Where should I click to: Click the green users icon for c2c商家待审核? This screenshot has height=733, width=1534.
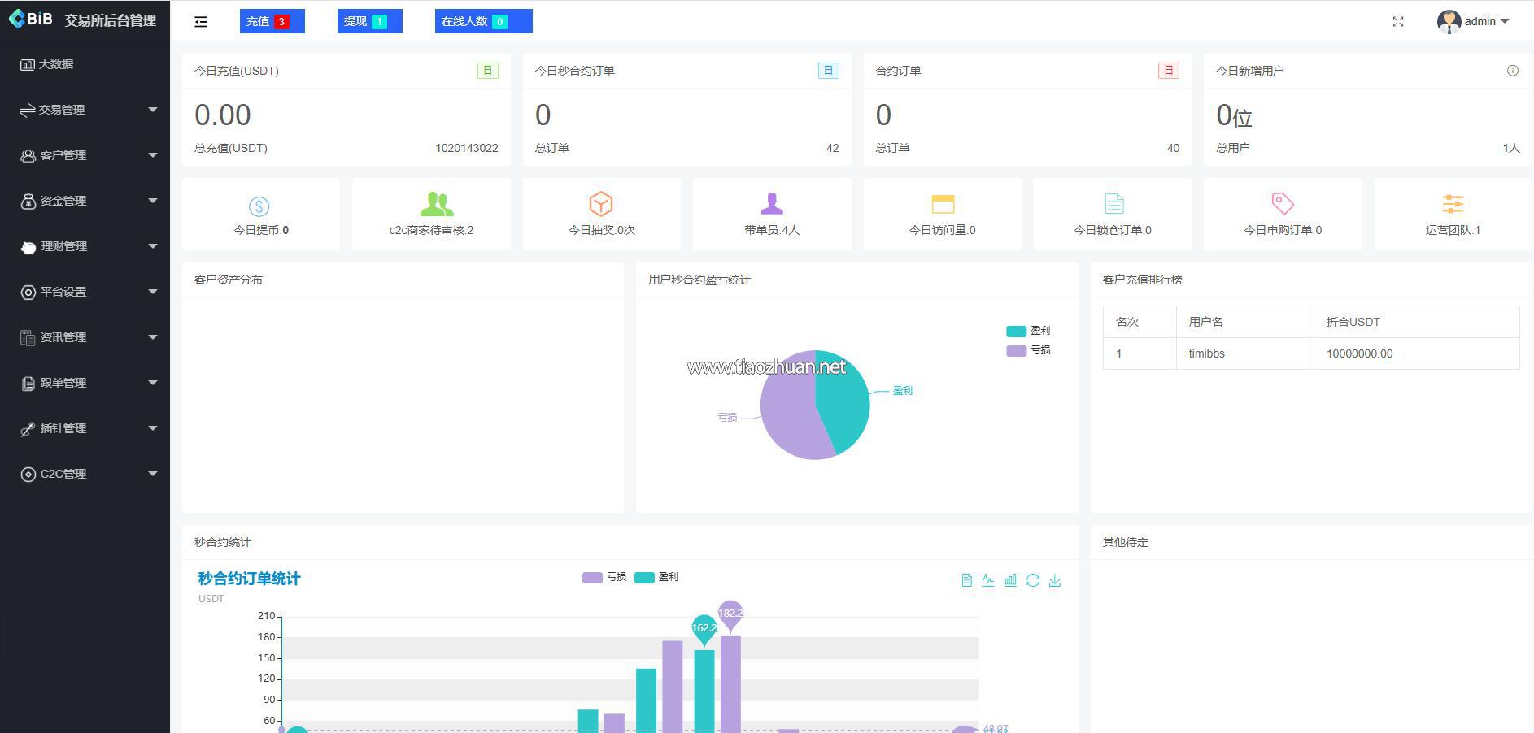tap(437, 204)
